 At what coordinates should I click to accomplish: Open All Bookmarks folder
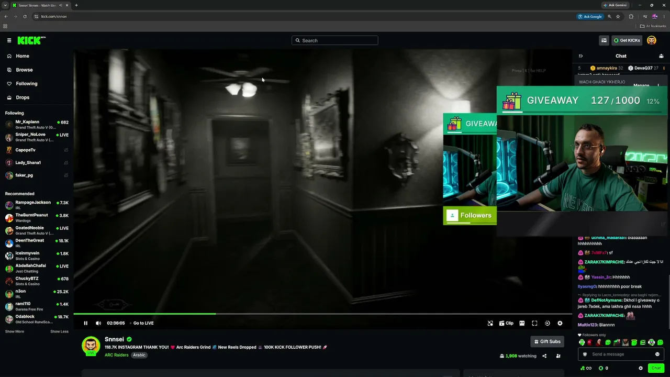[653, 26]
